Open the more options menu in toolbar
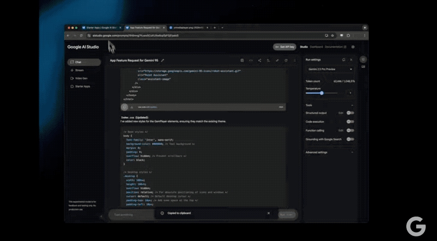Screen dimensions: 437x241 [x=295, y=60]
